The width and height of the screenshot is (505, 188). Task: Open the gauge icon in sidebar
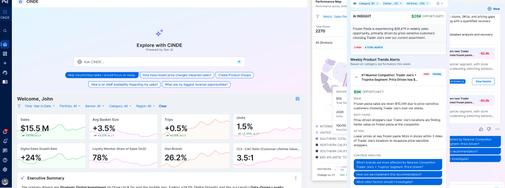(5, 72)
